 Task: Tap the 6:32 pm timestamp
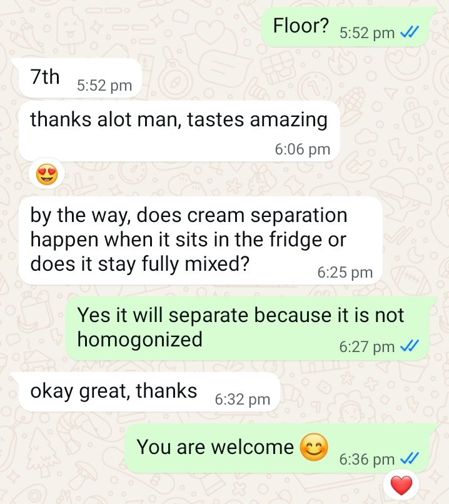(x=243, y=400)
